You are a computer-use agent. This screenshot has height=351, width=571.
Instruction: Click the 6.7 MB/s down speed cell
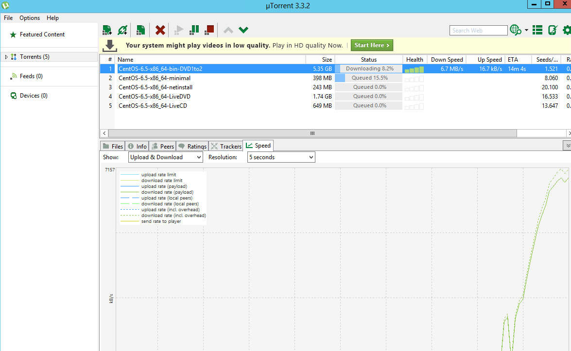451,69
